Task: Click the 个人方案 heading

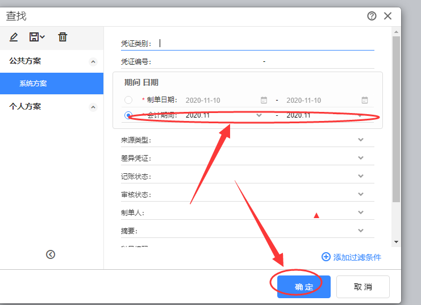Action: click(x=25, y=106)
